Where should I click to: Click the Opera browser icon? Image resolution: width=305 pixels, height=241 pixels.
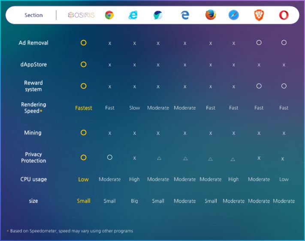point(284,15)
